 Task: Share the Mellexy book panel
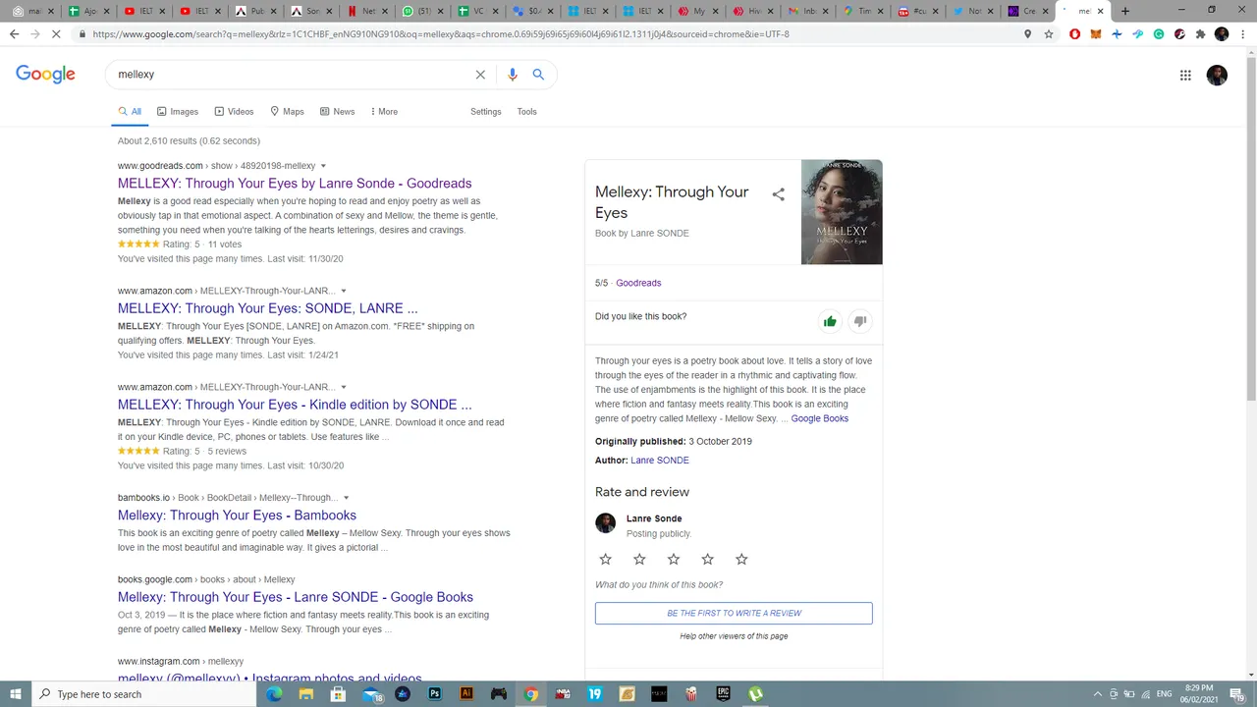pyautogui.click(x=778, y=194)
